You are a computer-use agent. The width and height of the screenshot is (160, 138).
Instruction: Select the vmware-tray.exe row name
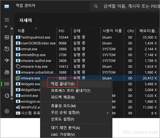point(34,67)
